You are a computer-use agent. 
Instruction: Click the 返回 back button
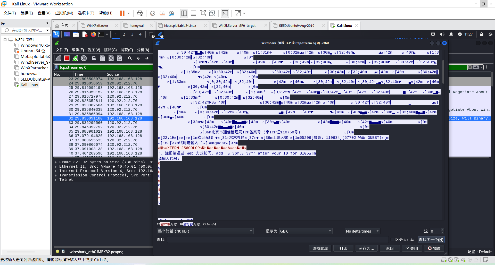(x=390, y=249)
